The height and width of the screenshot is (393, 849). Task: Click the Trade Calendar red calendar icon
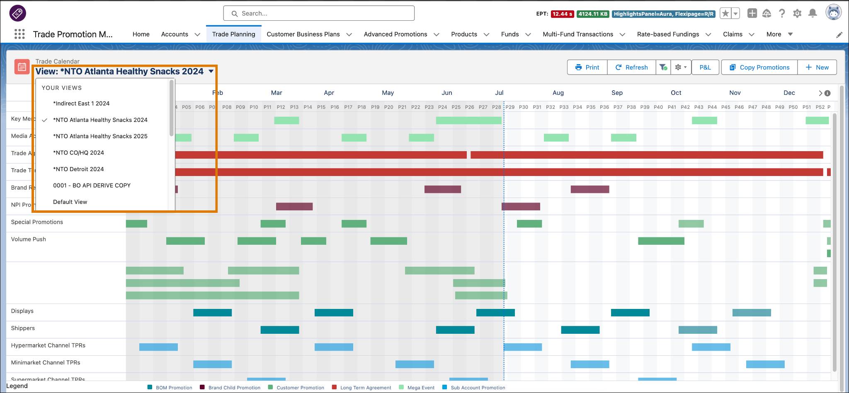pyautogui.click(x=22, y=67)
